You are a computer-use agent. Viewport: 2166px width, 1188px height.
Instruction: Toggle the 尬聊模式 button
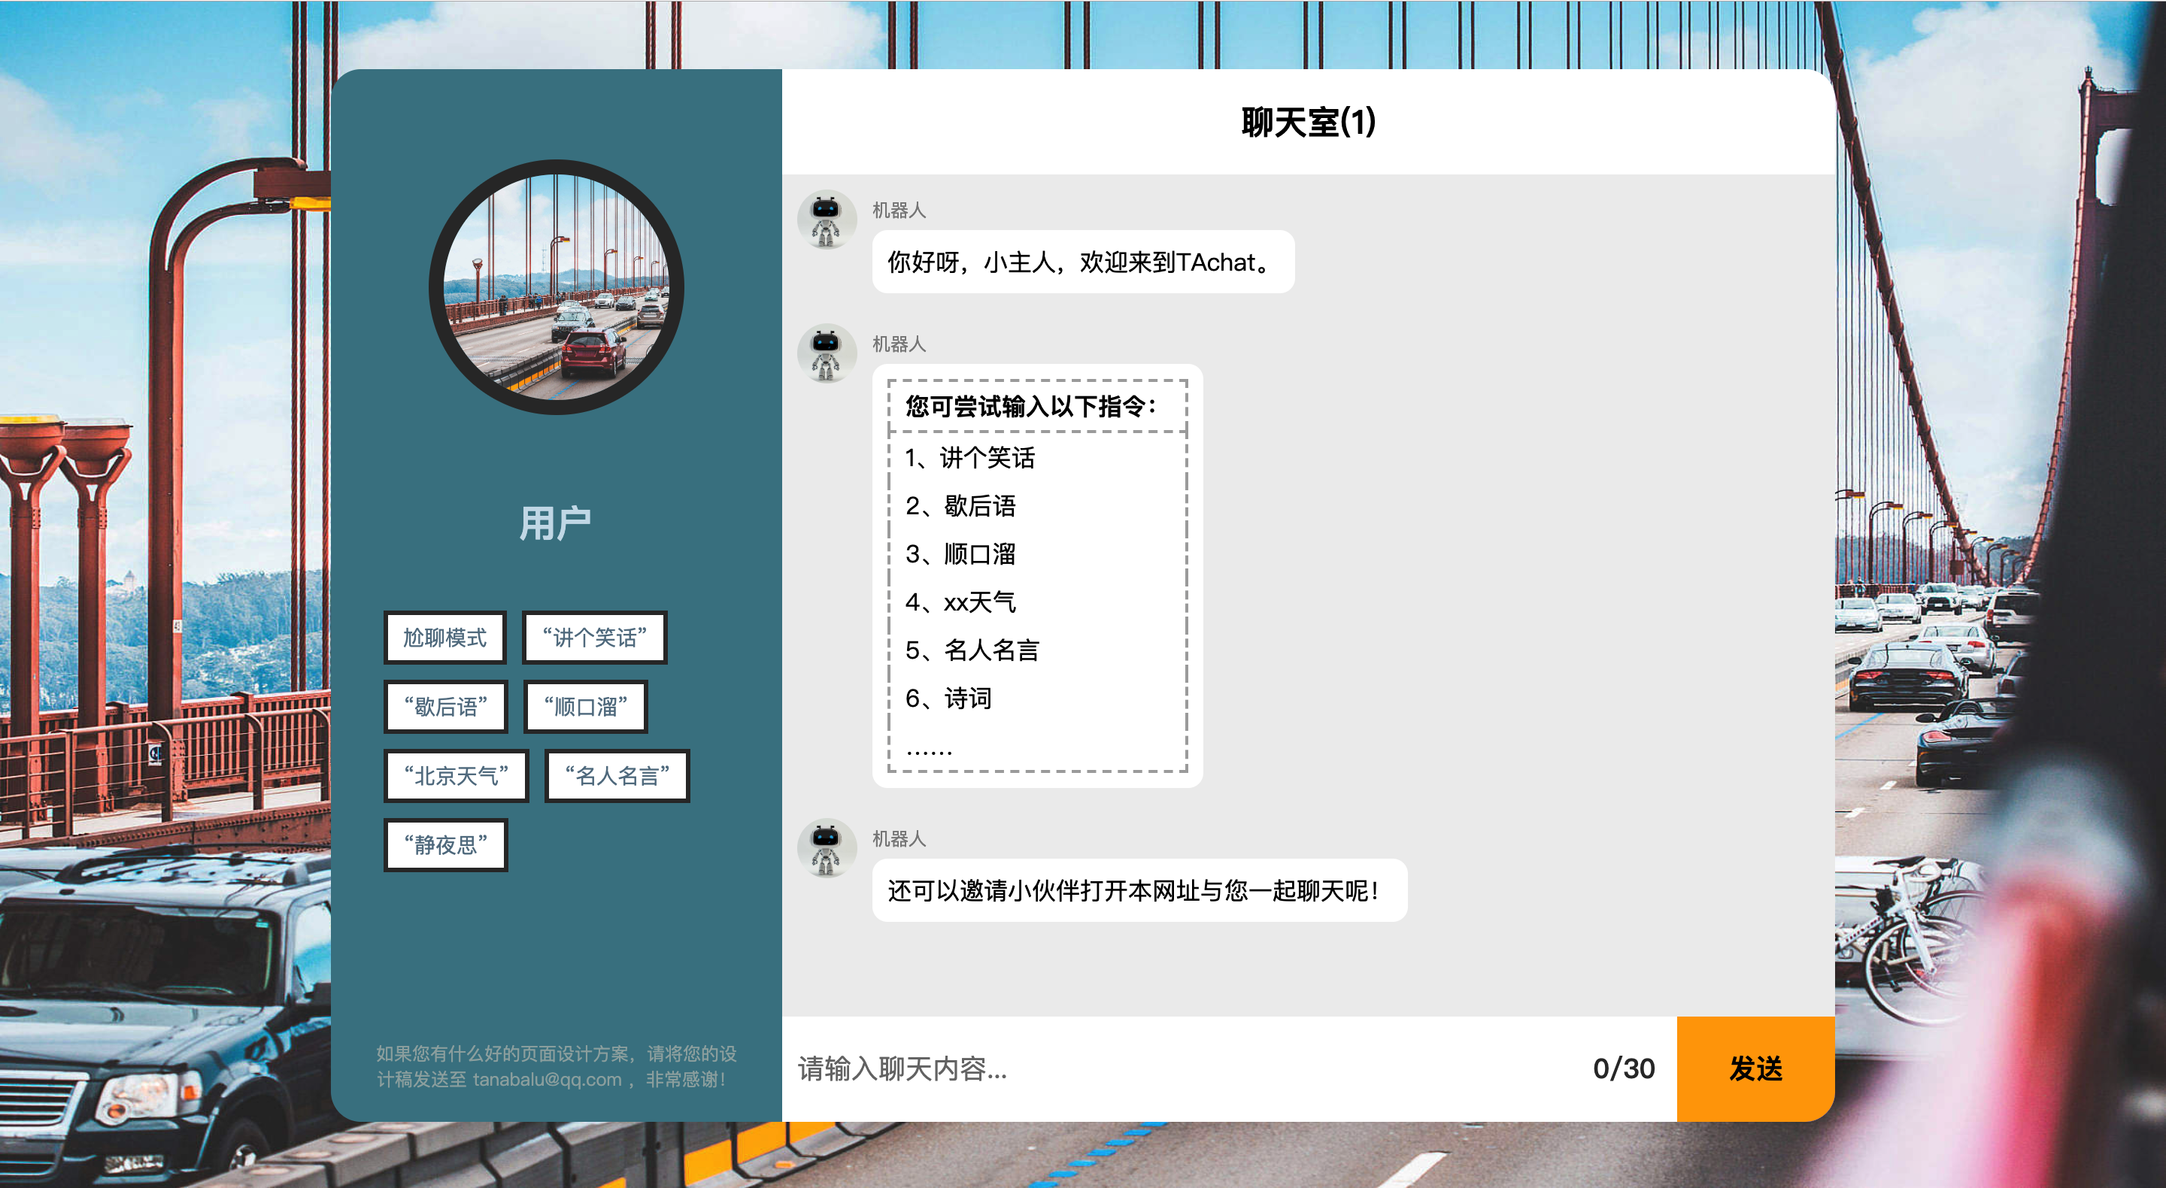[444, 638]
